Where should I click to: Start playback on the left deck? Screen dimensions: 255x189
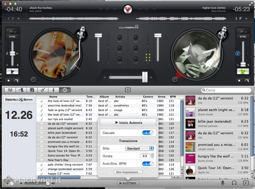coord(12,71)
